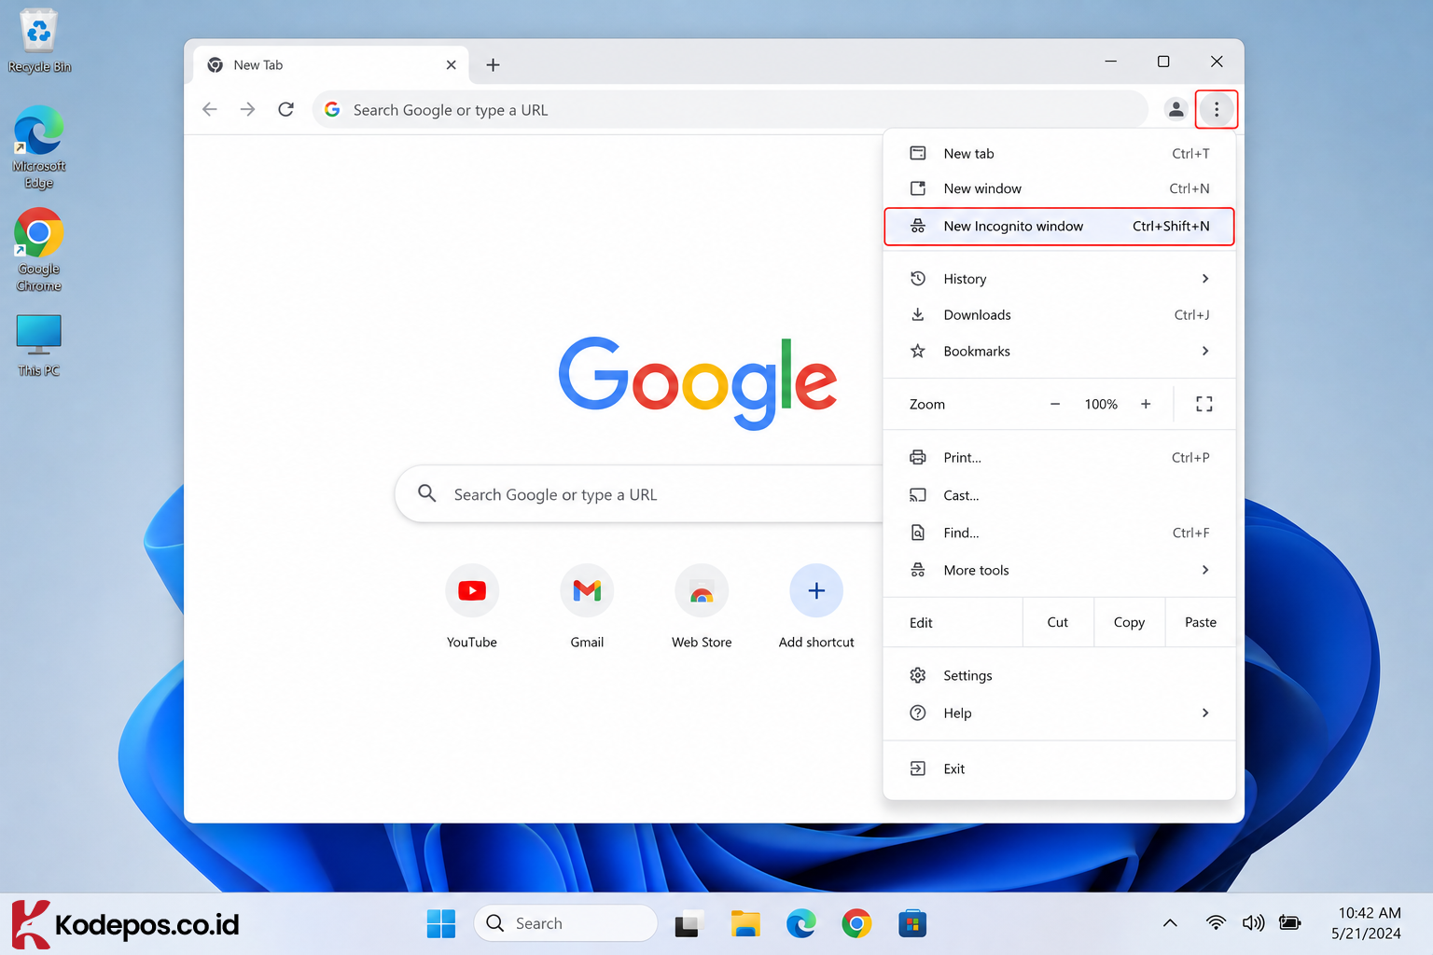
Task: Expand the Bookmarks submenu
Action: coord(1059,351)
